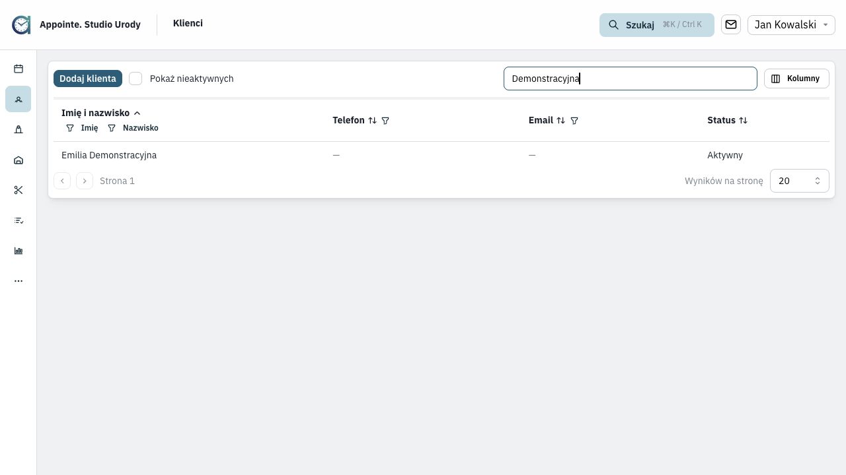The height and width of the screenshot is (475, 846).
Task: Sort by Email arrows icon
Action: coord(561,121)
